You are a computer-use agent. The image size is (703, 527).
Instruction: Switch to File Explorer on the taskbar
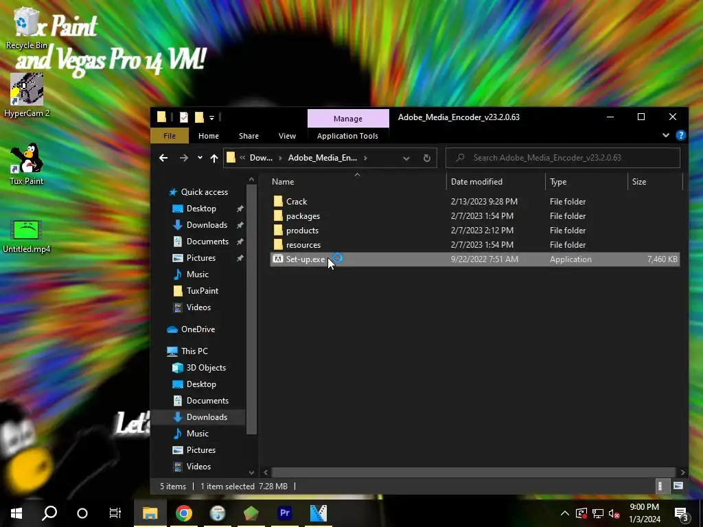coord(150,513)
